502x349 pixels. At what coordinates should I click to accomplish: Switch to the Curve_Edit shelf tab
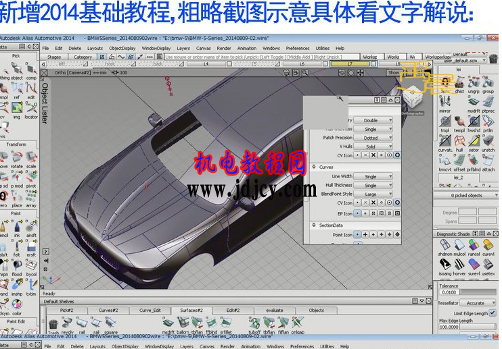(150, 310)
